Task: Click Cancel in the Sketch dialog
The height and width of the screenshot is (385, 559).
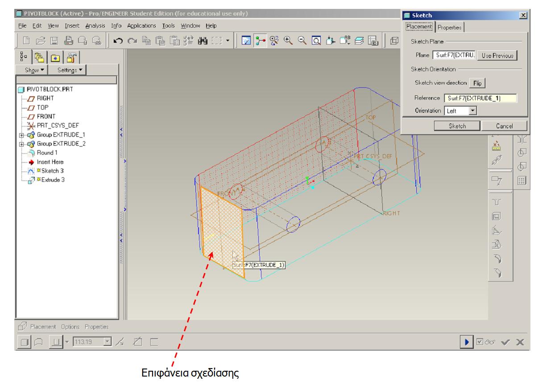Action: click(504, 126)
